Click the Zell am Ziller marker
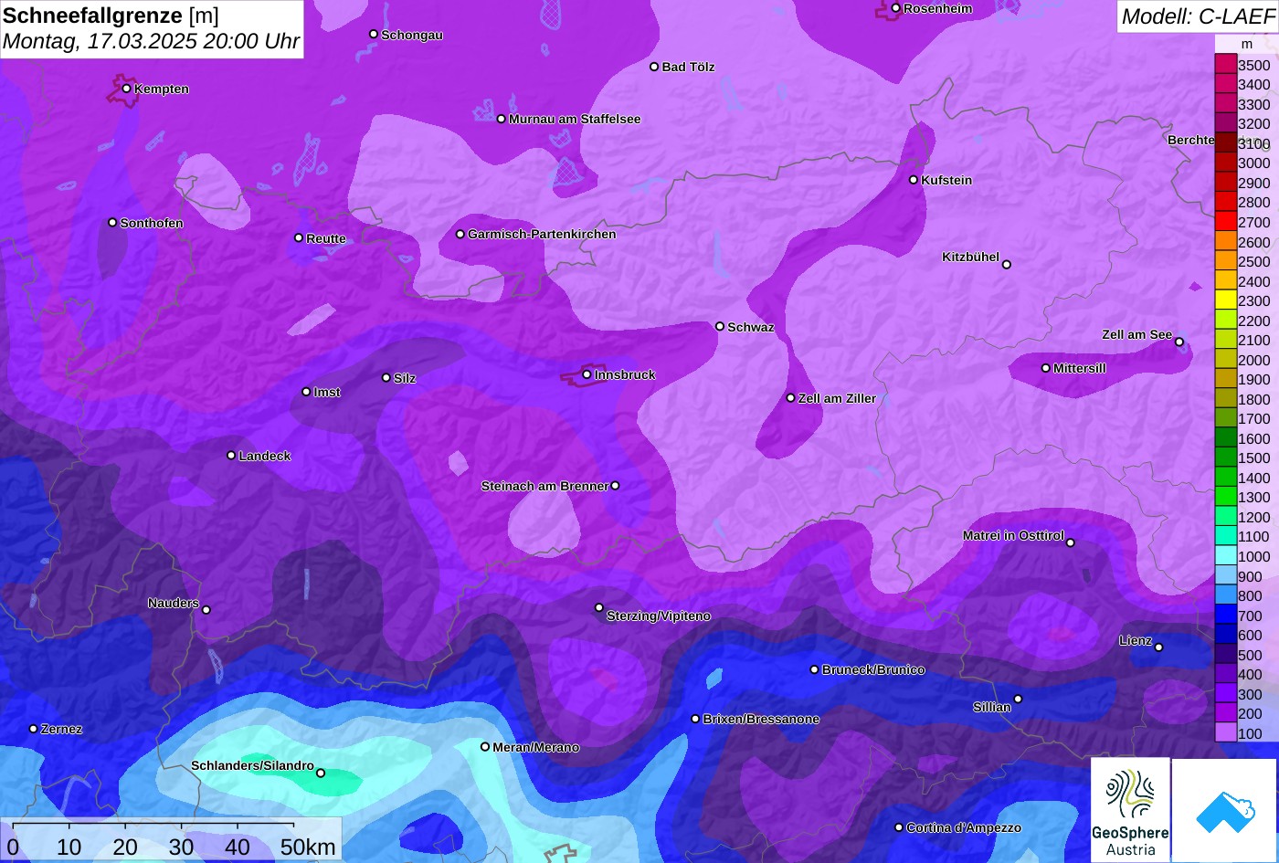 [790, 398]
